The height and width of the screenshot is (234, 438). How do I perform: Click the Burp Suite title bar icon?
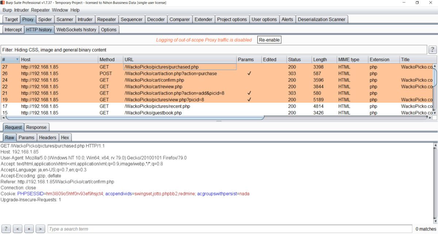pyautogui.click(x=3, y=3)
